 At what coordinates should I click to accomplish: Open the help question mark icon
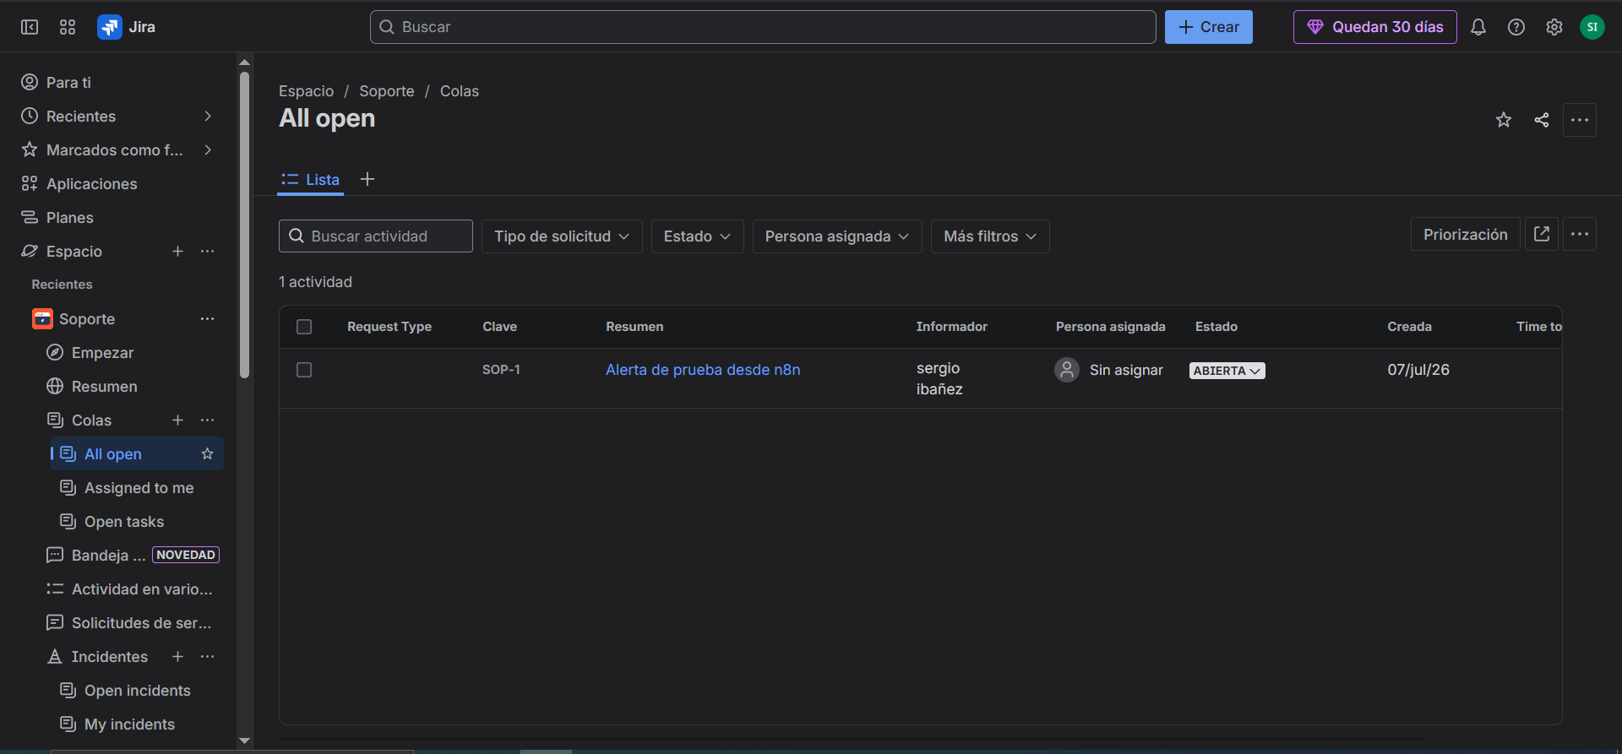(x=1516, y=27)
